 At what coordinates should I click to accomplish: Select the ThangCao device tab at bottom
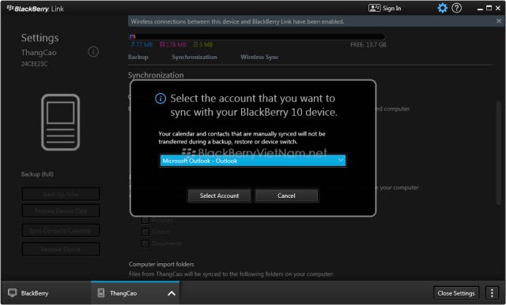tap(135, 293)
